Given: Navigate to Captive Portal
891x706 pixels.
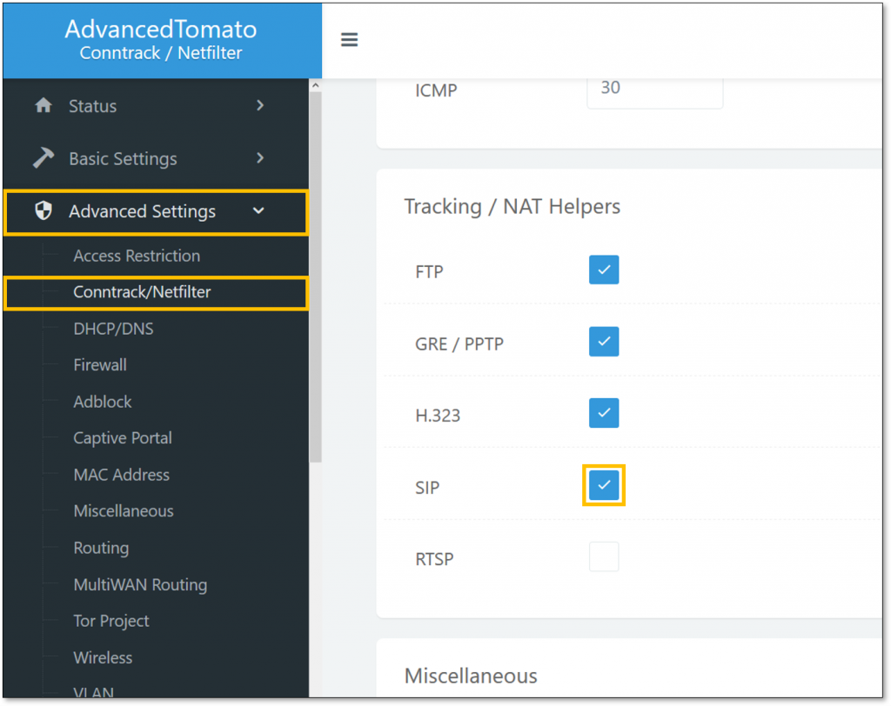Looking at the screenshot, I should point(123,438).
